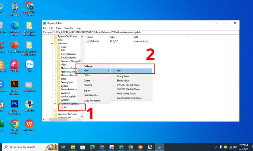Click Copy Key Name menu entry
This screenshot has height=151, width=253.
coord(94,101)
